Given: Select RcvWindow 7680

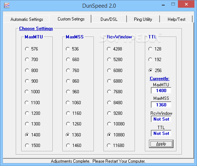Looking at the screenshot, I should [x=115, y=92].
